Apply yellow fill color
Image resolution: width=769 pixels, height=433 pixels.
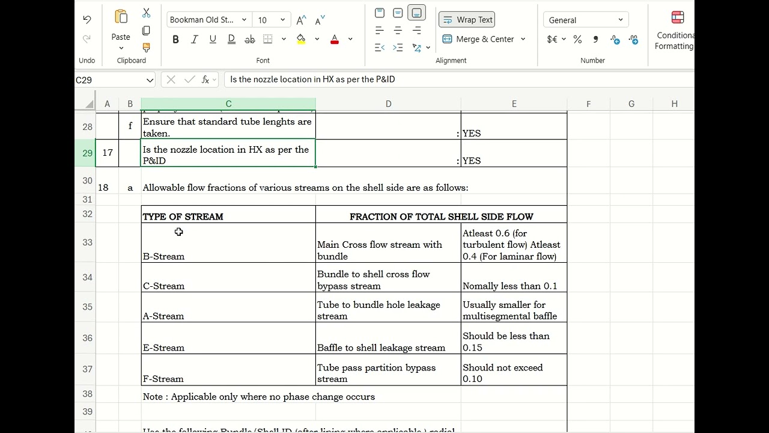[x=301, y=39]
